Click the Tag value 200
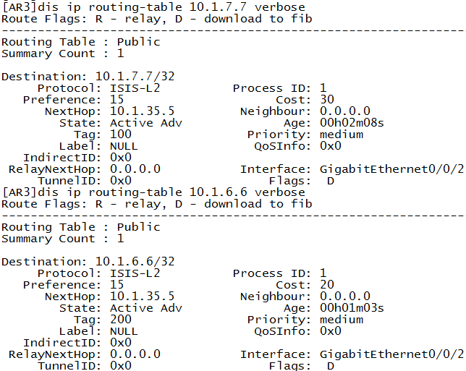The image size is (466, 371). (x=121, y=320)
